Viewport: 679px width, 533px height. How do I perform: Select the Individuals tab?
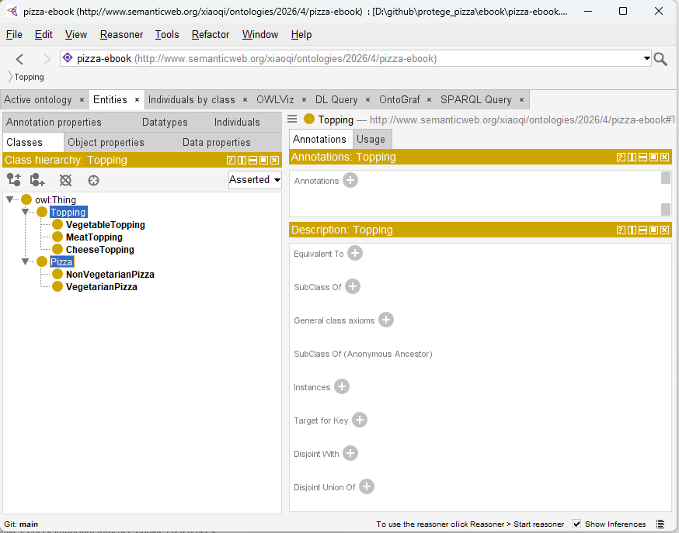pos(237,123)
